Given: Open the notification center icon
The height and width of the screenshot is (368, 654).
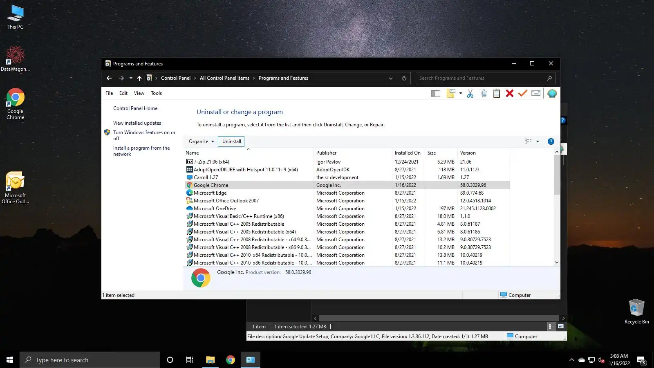Looking at the screenshot, I should (641, 360).
